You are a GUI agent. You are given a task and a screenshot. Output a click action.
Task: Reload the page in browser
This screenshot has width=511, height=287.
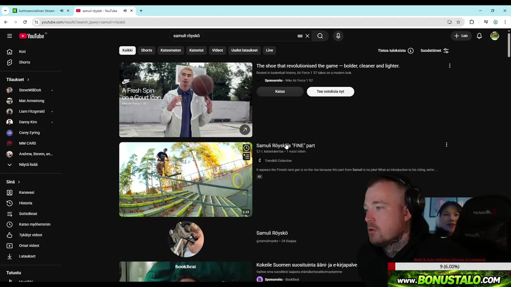pos(25,22)
